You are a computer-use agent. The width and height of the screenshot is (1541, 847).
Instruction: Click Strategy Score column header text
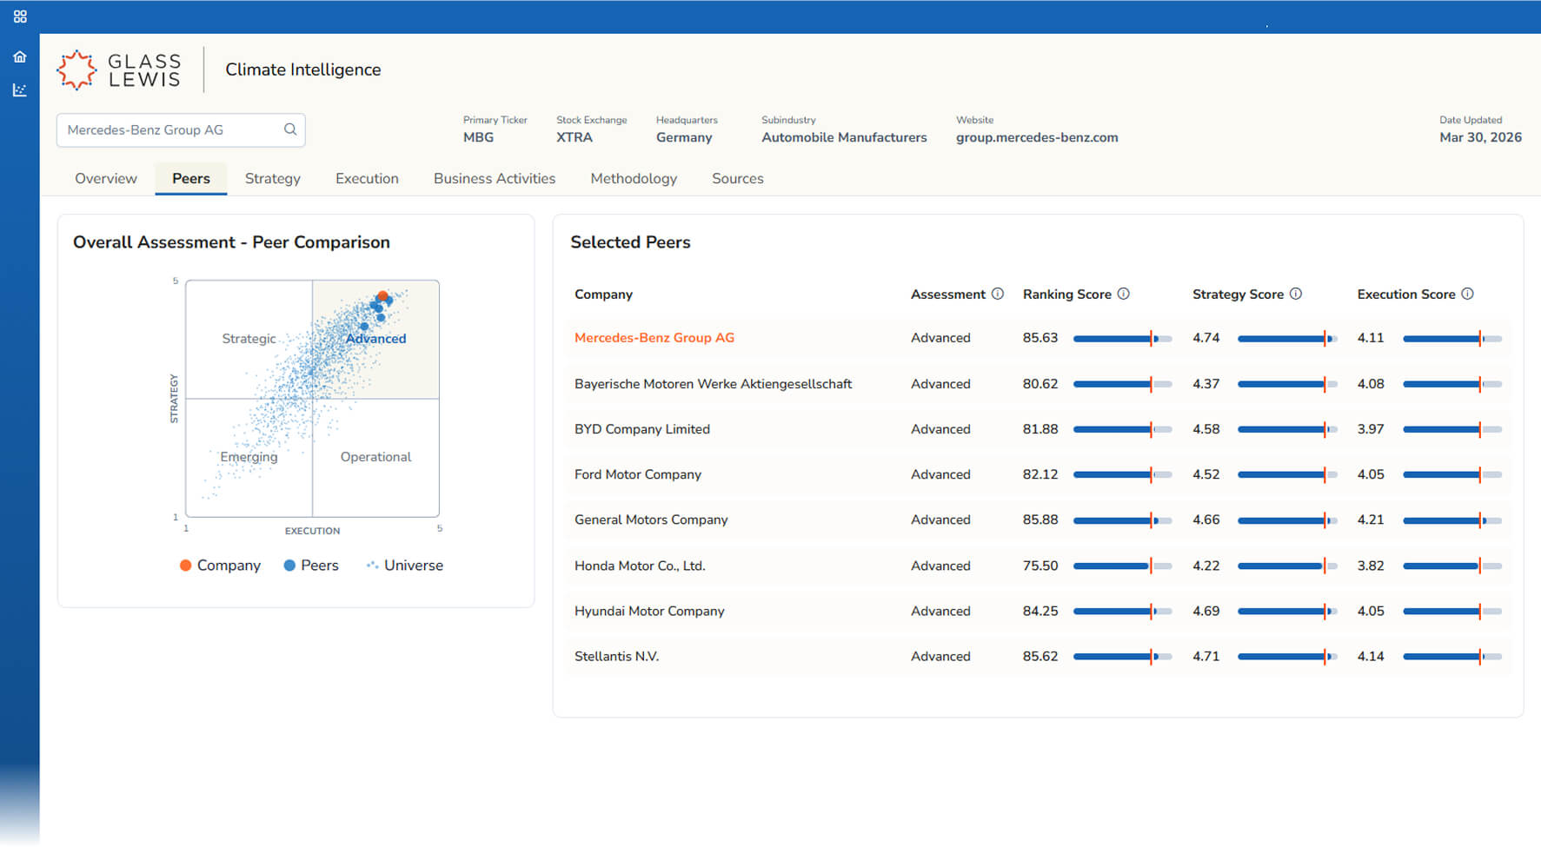pyautogui.click(x=1238, y=294)
